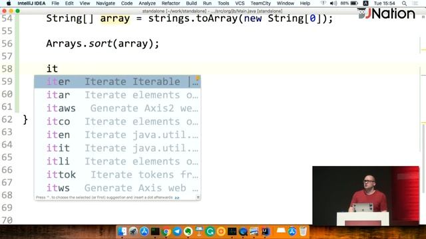Open the Edit menu

point(69,3)
